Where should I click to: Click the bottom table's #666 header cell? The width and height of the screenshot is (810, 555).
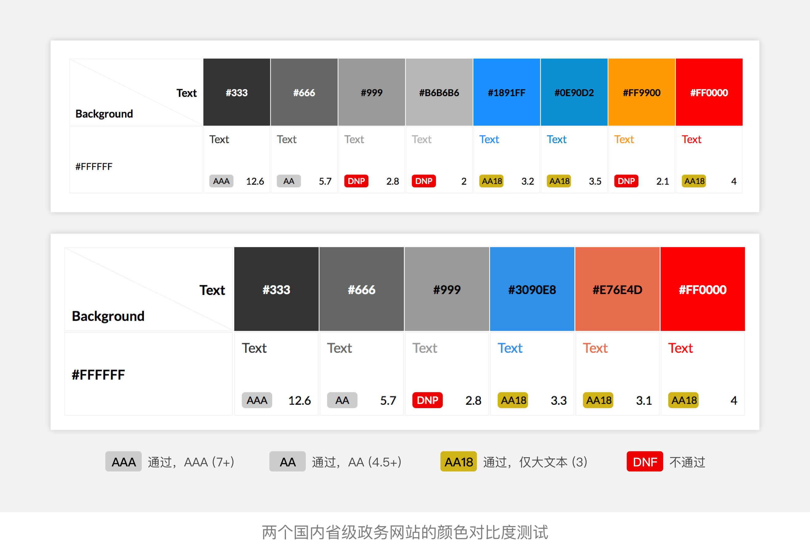[x=361, y=289]
